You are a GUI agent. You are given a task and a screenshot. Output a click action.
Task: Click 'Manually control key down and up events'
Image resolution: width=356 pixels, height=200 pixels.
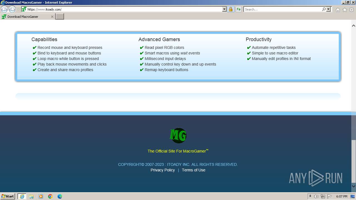181,64
